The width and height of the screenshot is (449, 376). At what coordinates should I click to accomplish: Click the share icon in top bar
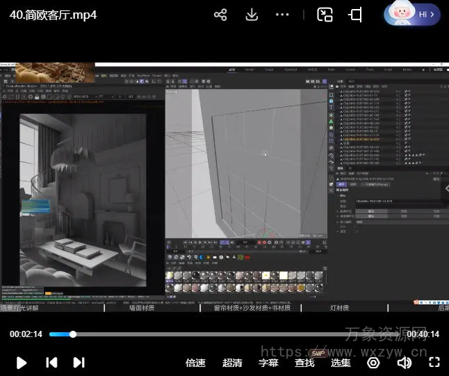tap(220, 15)
